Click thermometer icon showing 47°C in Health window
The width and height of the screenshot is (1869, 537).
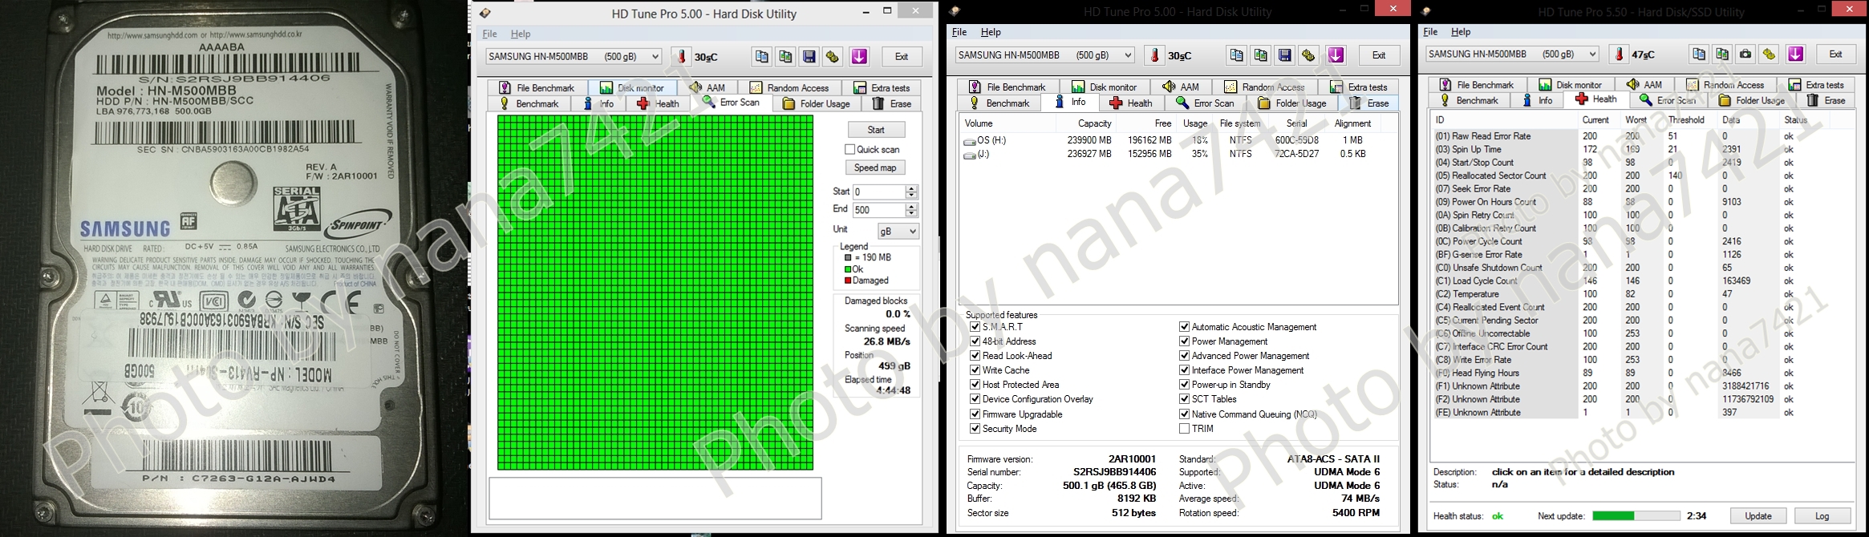tap(1620, 54)
